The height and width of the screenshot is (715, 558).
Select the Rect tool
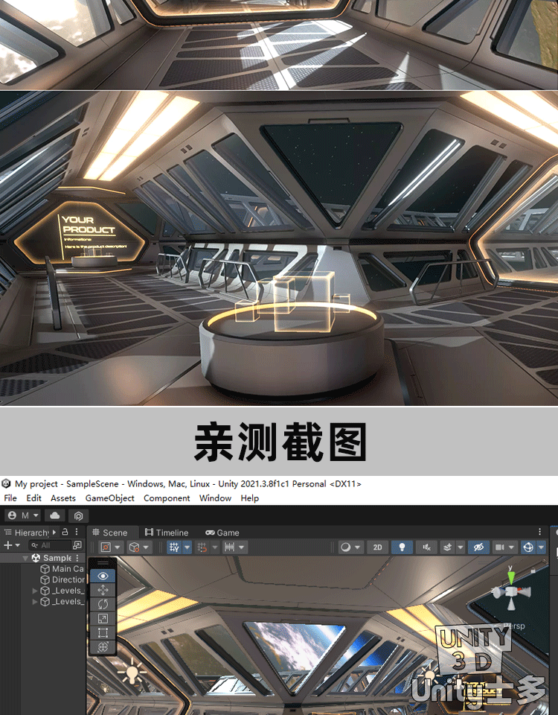pos(103,632)
